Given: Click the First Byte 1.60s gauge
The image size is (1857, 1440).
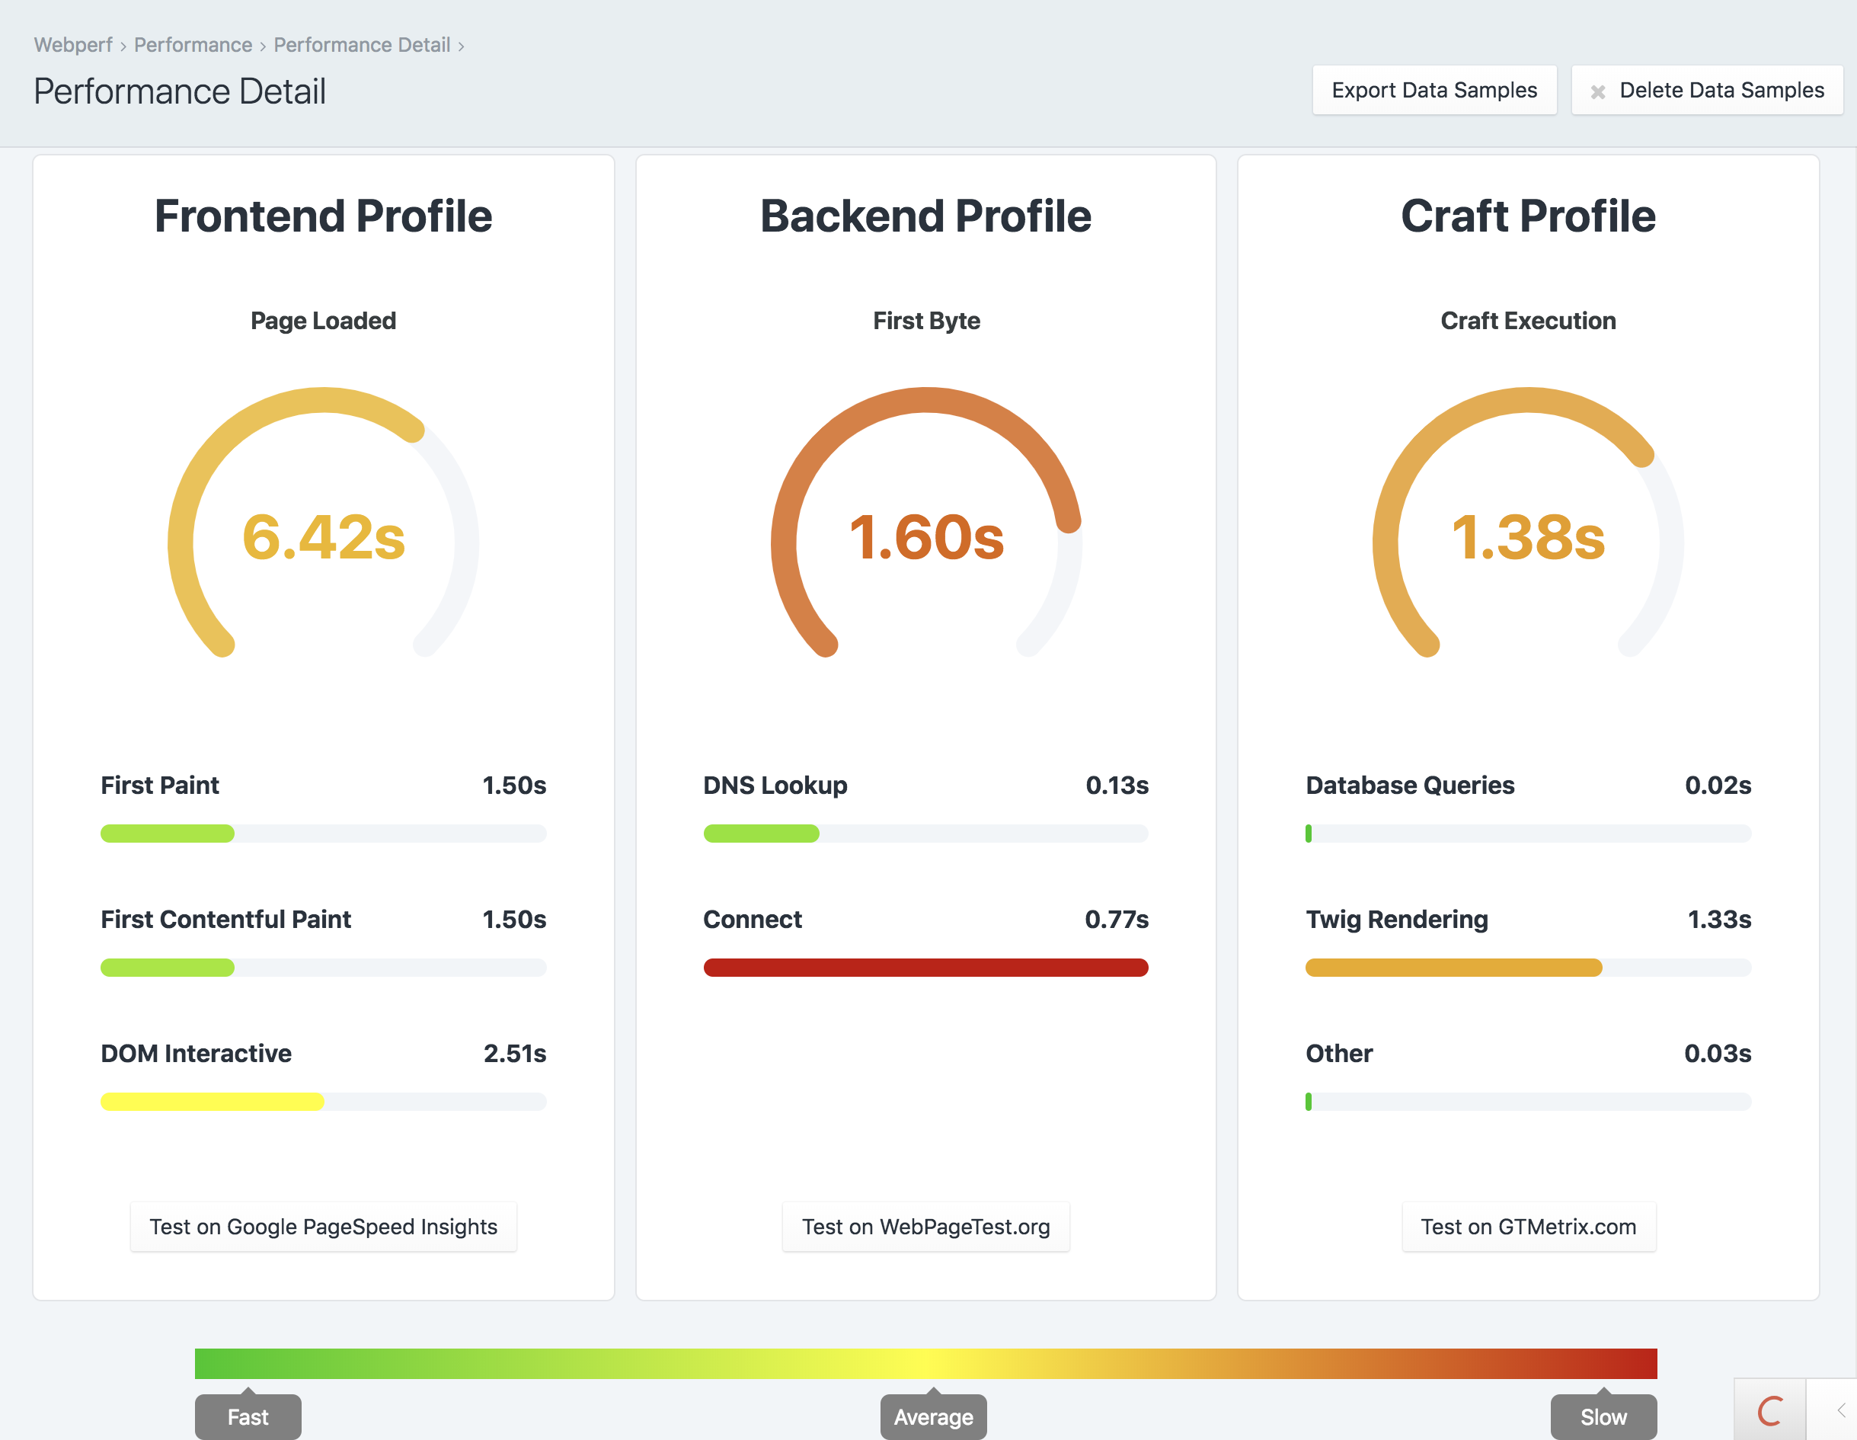Looking at the screenshot, I should pyautogui.click(x=925, y=536).
